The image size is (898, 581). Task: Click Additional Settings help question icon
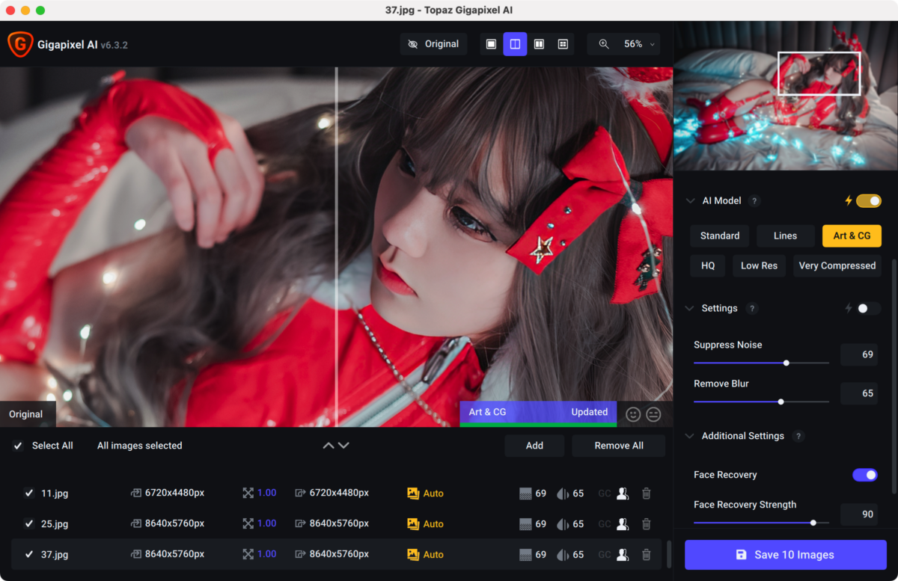click(798, 436)
